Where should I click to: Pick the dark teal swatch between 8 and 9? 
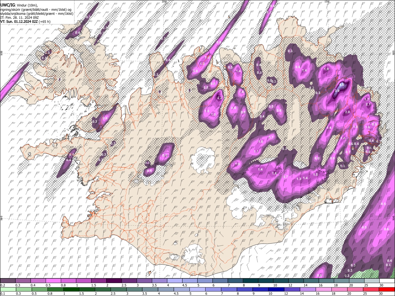(x=250, y=281)
